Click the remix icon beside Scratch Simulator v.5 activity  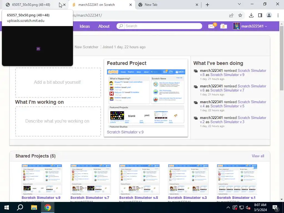196,102
